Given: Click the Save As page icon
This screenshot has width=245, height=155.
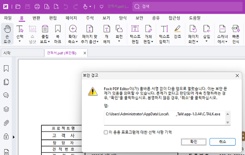Looking at the screenshot, I should [47, 7].
